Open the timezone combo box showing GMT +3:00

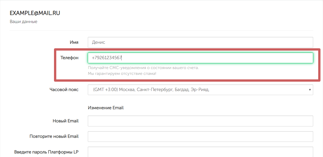[197, 90]
